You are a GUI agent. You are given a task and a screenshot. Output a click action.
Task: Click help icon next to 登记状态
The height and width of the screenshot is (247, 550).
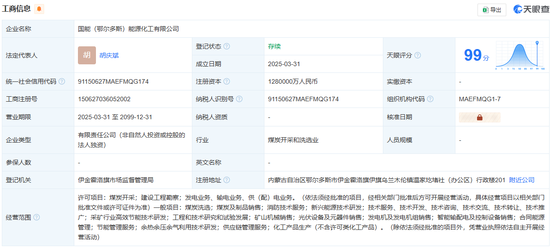tap(227, 46)
